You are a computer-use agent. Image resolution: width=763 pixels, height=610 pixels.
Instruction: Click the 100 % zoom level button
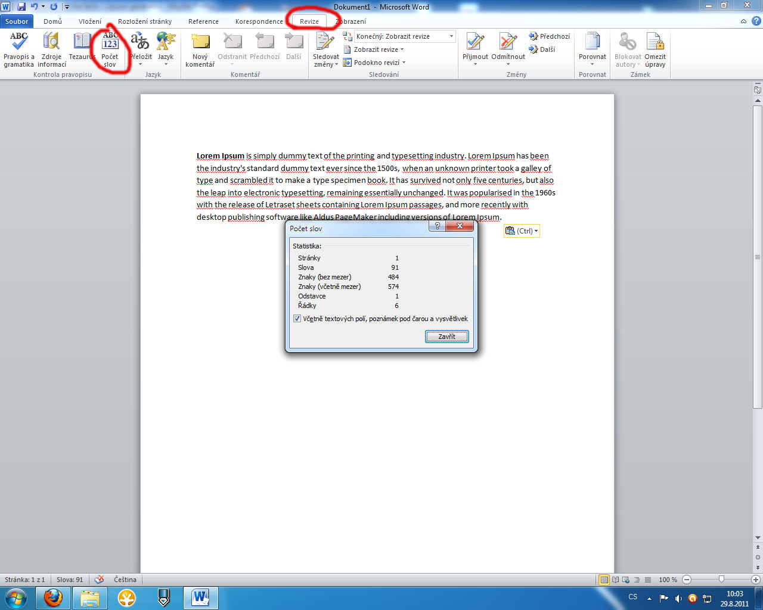[x=668, y=580]
